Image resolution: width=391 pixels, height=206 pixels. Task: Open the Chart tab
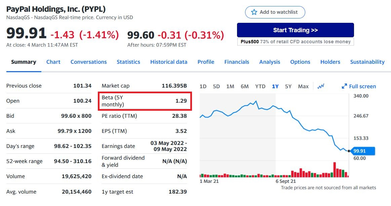click(x=53, y=62)
